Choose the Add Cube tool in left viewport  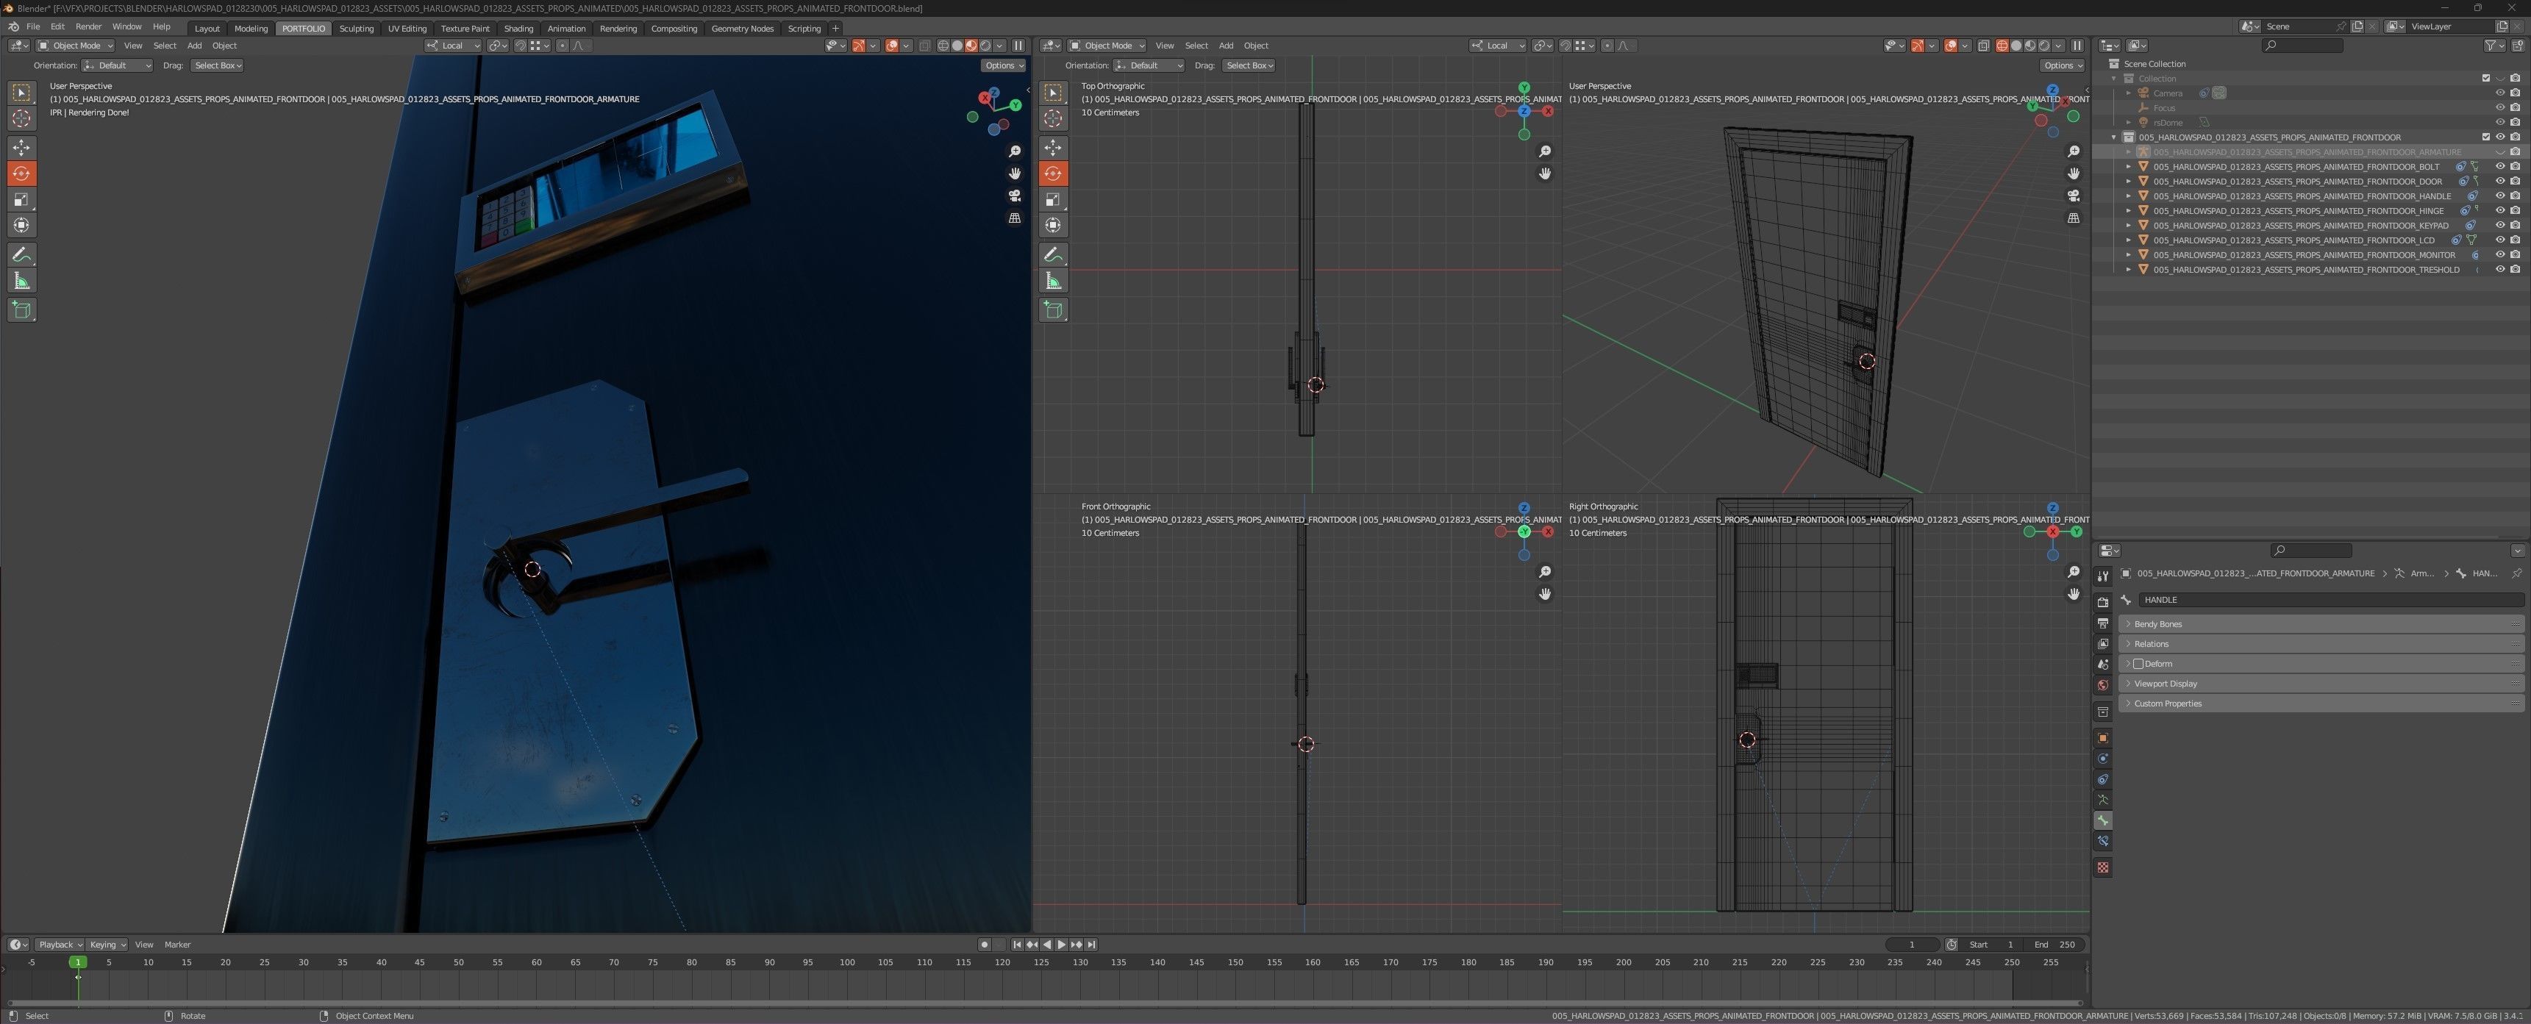coord(21,310)
